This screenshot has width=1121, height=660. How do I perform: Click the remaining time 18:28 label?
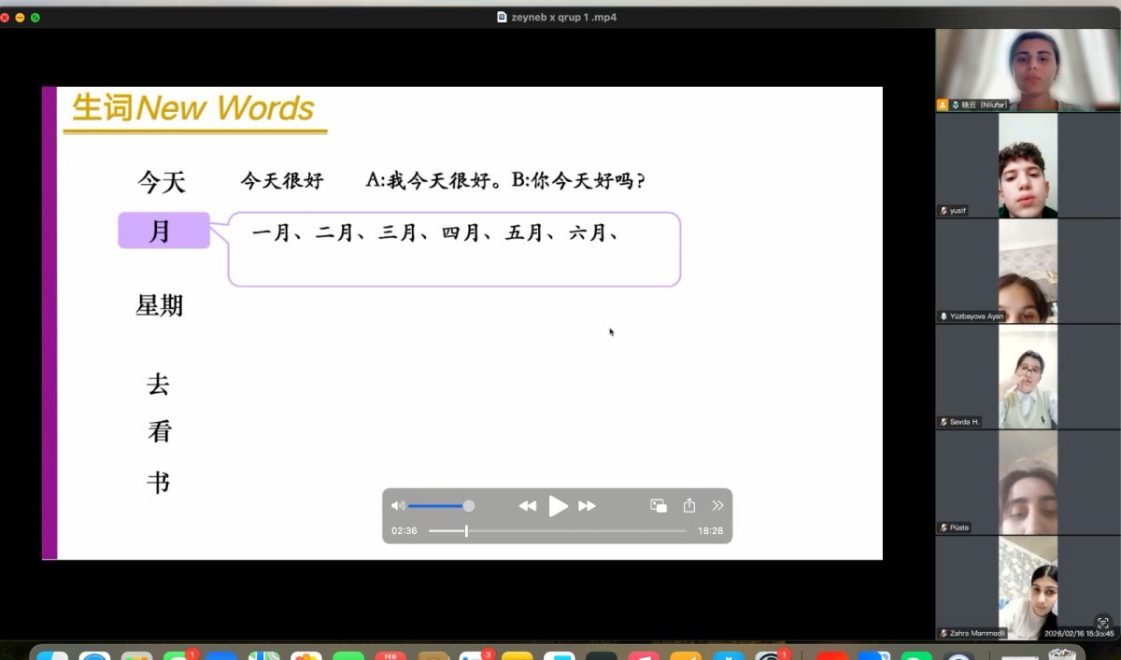tap(710, 530)
